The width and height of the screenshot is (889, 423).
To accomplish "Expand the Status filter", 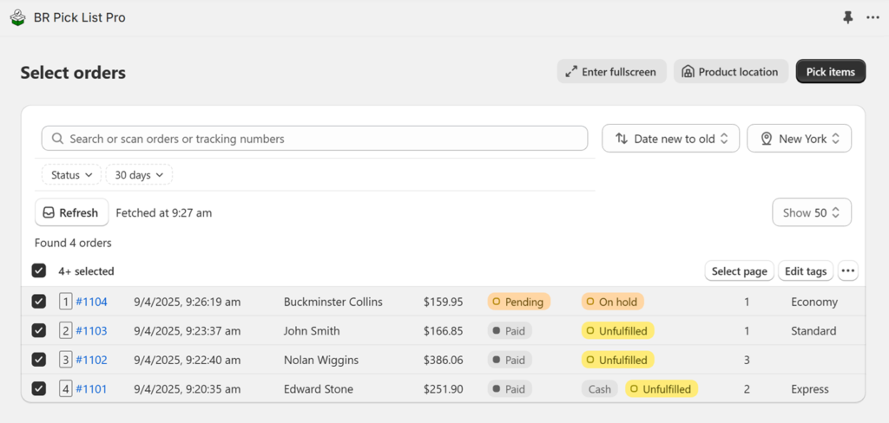I will point(71,175).
